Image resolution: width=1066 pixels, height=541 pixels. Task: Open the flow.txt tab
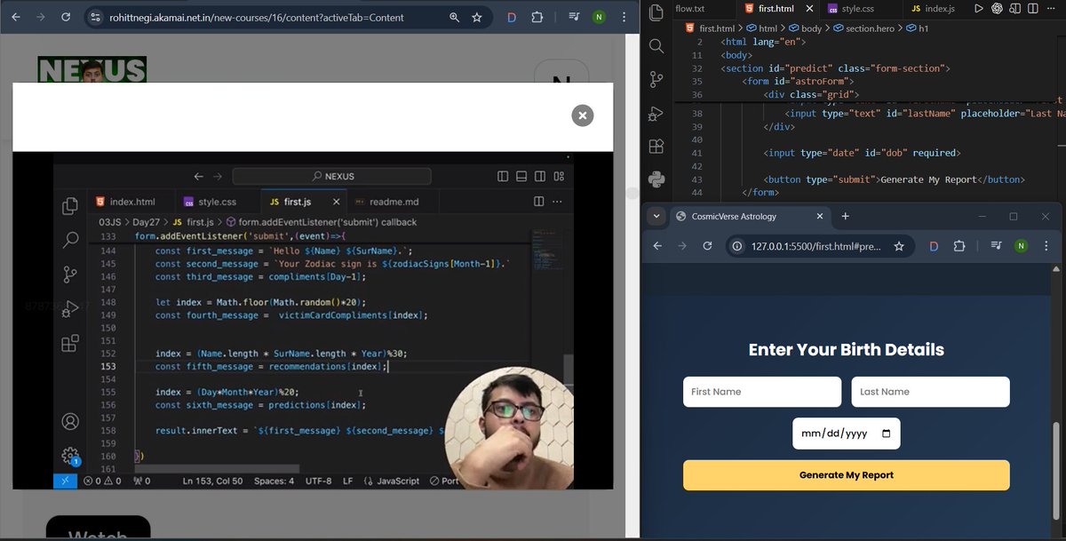click(x=688, y=8)
